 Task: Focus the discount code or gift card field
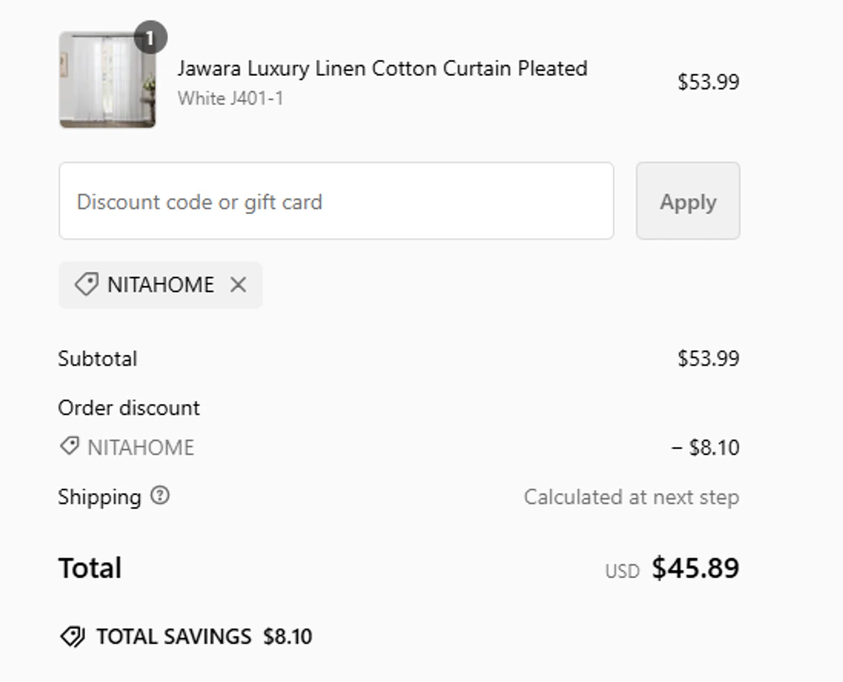336,201
